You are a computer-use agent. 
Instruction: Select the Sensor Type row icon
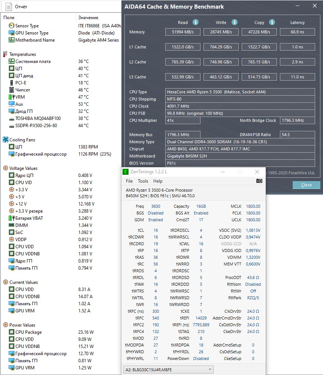11,25
